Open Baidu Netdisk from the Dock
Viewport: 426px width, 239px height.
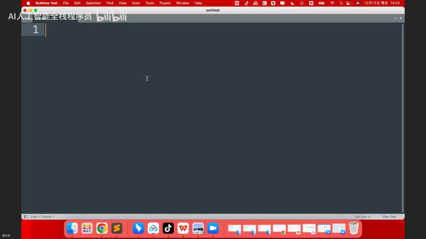click(x=153, y=228)
